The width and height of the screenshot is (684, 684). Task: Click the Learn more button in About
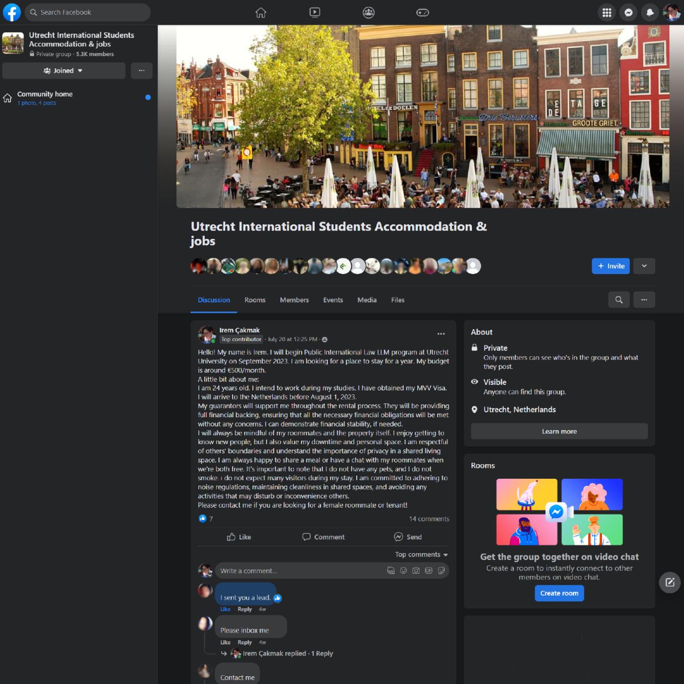[x=559, y=431]
